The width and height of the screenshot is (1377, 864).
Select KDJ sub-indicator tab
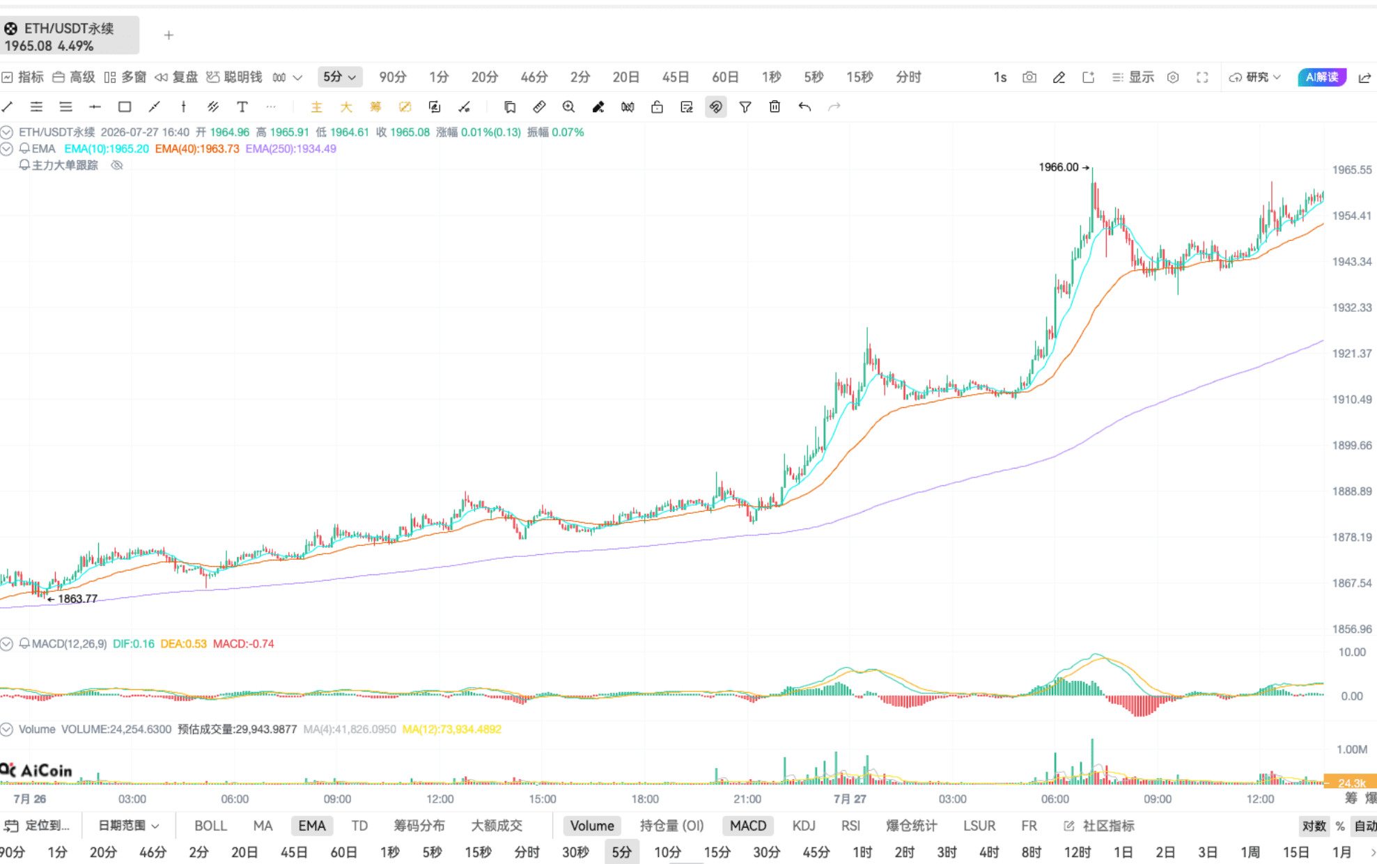pos(804,826)
